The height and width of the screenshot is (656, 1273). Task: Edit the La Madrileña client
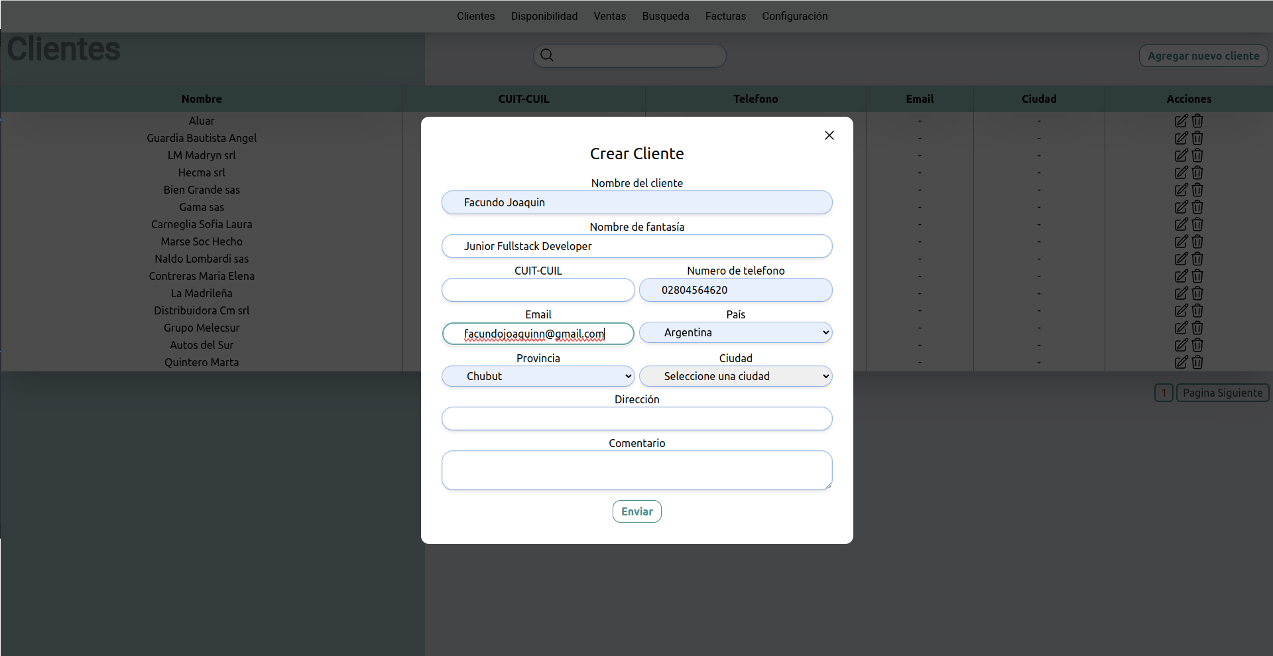coord(1181,293)
